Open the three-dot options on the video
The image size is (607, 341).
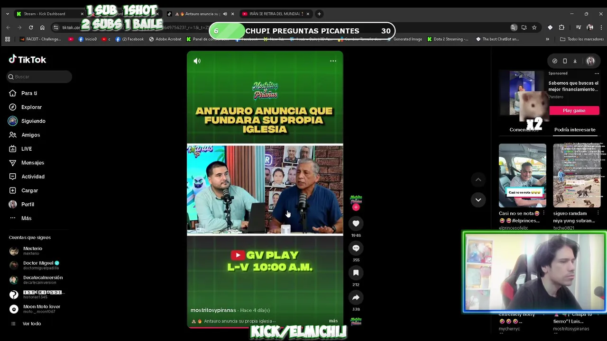(333, 61)
